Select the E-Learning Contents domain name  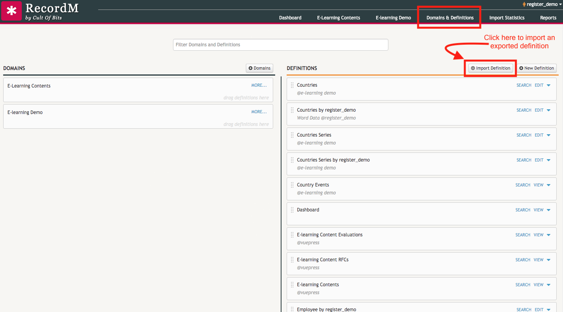click(x=29, y=86)
